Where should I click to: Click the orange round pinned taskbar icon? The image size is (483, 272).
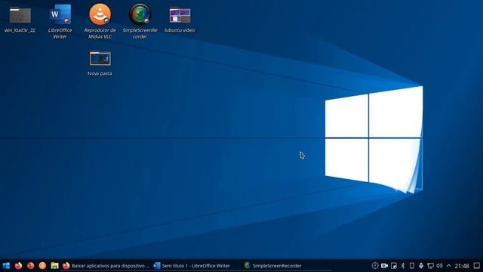[x=42, y=265]
